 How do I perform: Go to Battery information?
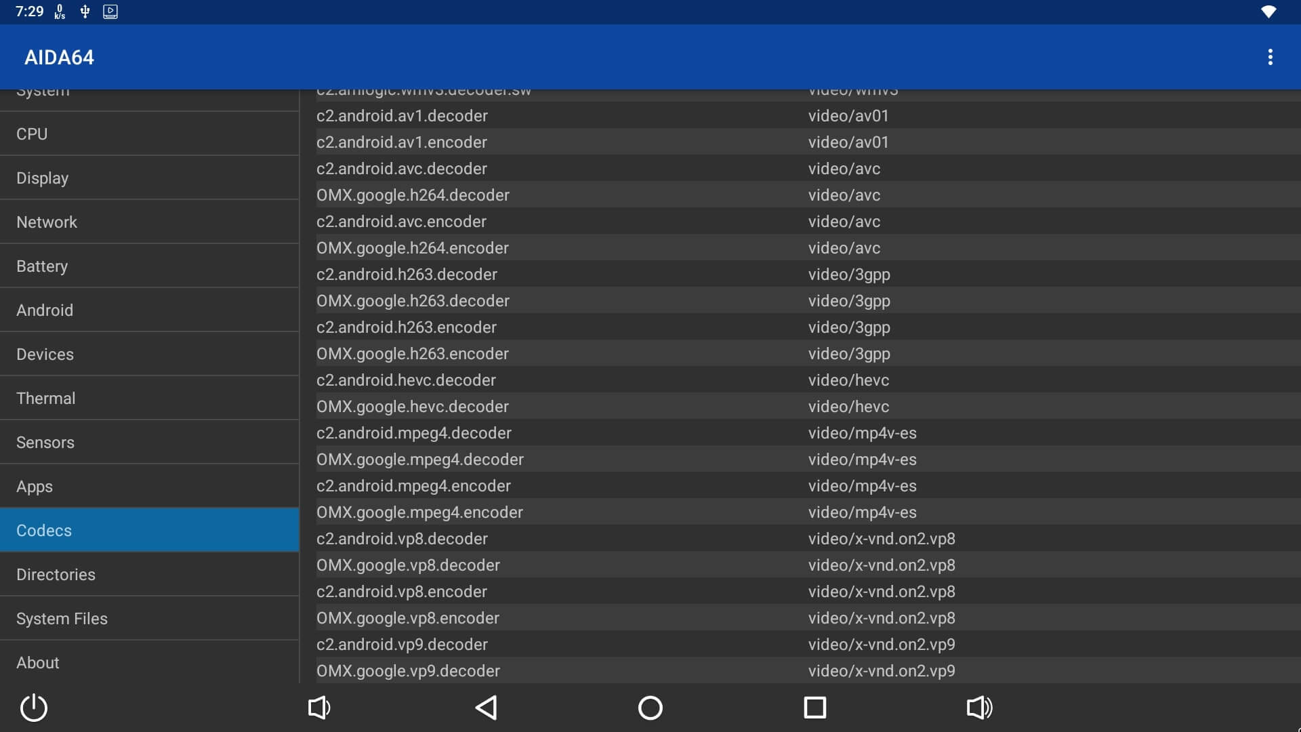pos(149,266)
